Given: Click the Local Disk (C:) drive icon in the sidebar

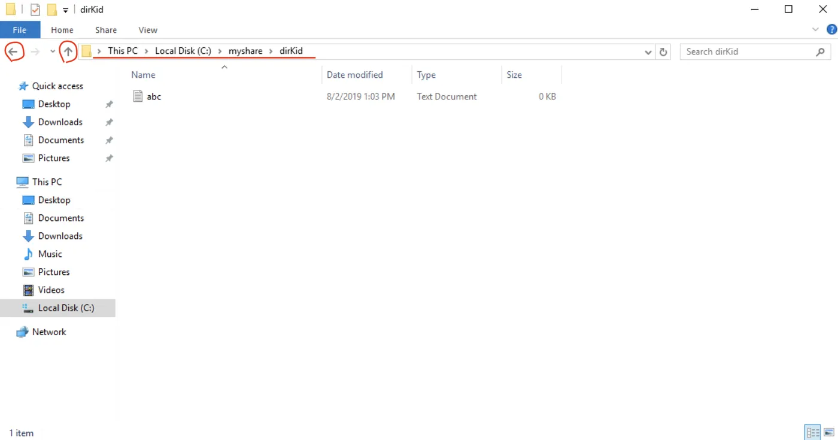Looking at the screenshot, I should click(28, 308).
